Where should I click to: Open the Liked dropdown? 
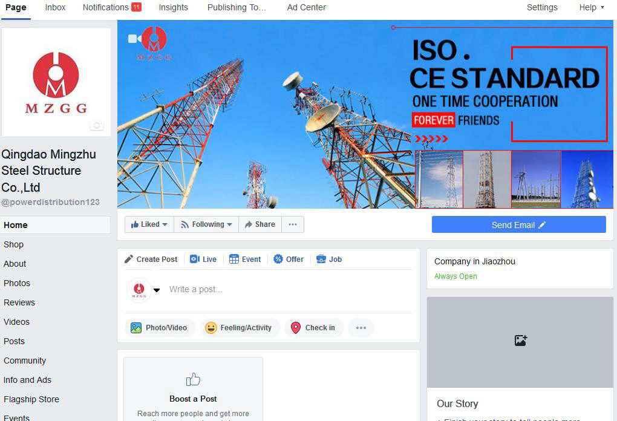pos(149,224)
